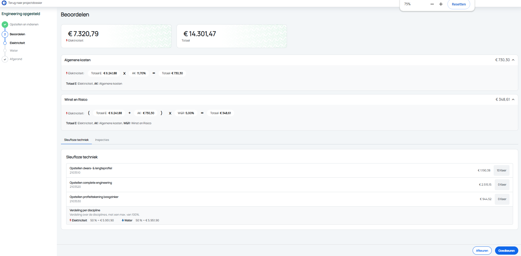The height and width of the screenshot is (256, 521).
Task: Click 'Totaal: € 348,61' result chip
Action: point(221,113)
